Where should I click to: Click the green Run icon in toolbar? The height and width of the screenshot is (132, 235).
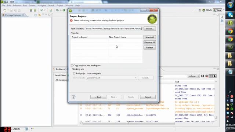[x=64, y=10]
